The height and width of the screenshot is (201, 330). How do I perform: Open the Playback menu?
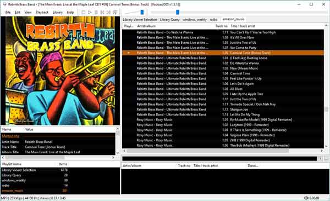pos(42,13)
